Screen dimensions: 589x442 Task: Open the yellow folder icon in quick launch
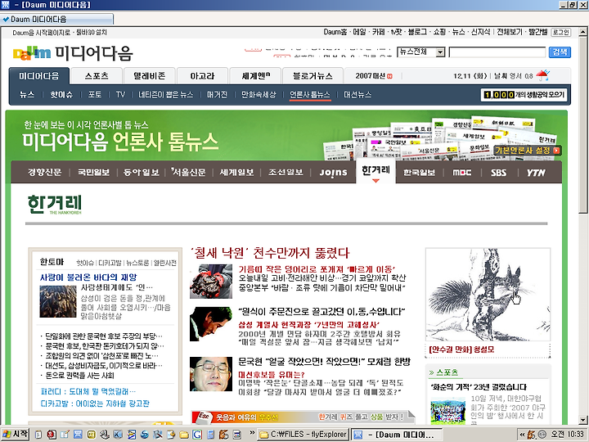[184, 435]
